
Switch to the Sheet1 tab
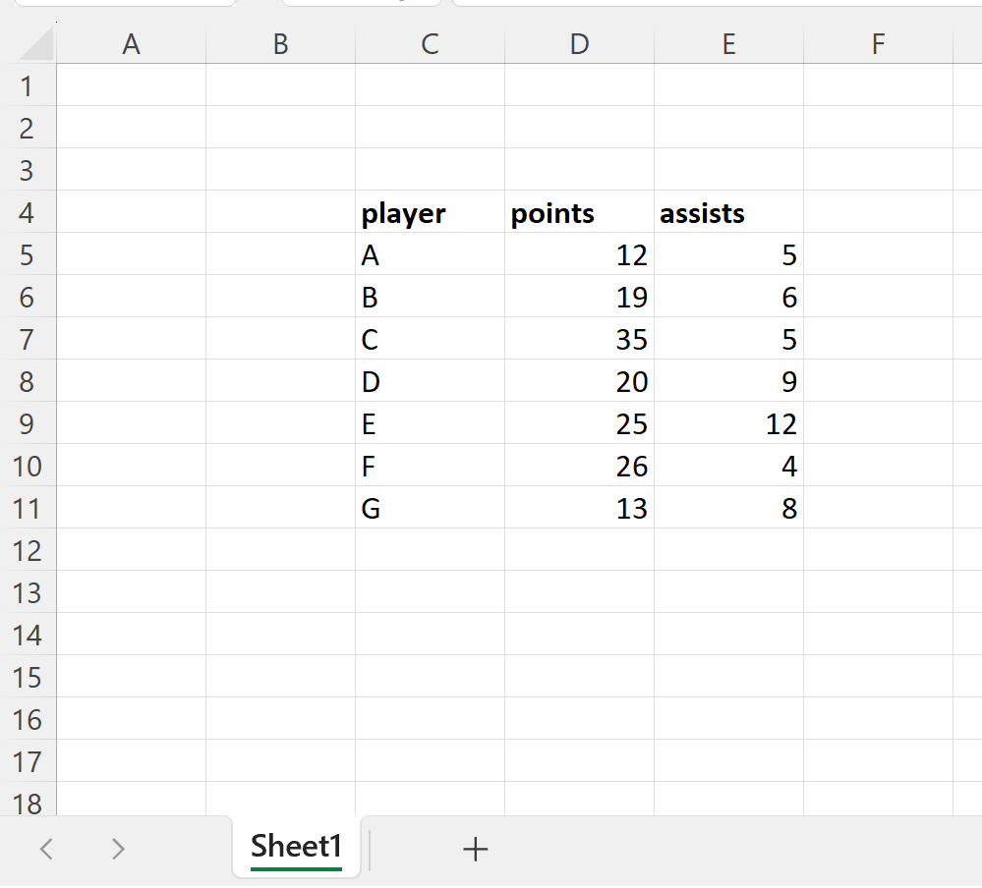[296, 846]
